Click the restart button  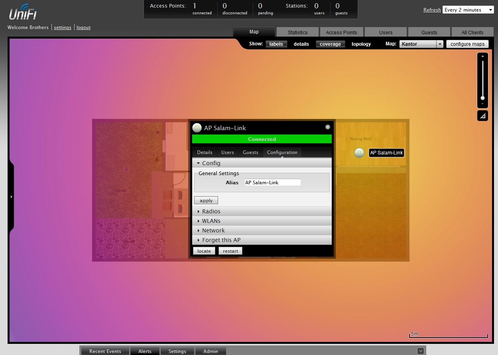230,251
